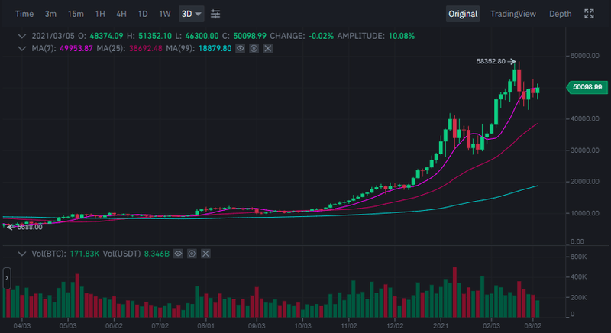The width and height of the screenshot is (611, 333).
Task: Open the chart indicator settings sliders icon
Action: click(x=215, y=14)
